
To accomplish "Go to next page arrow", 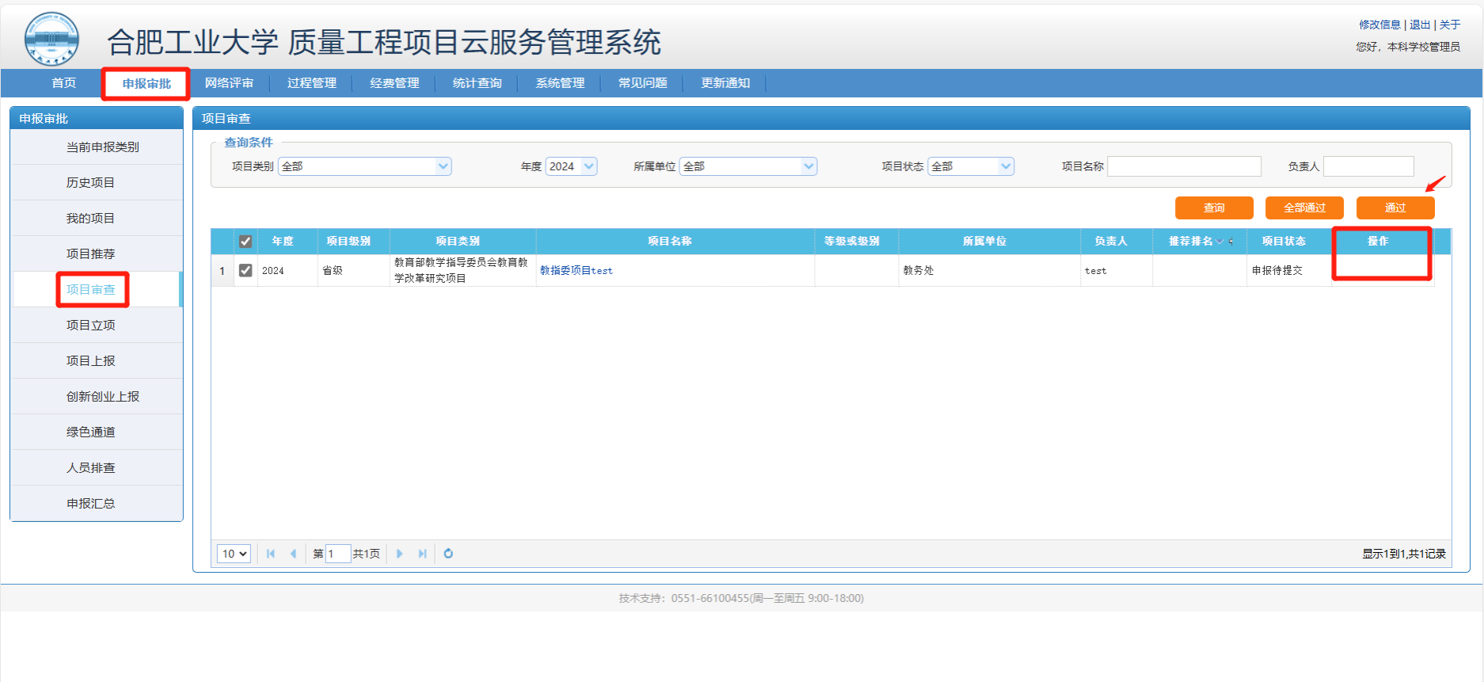I will coord(400,554).
